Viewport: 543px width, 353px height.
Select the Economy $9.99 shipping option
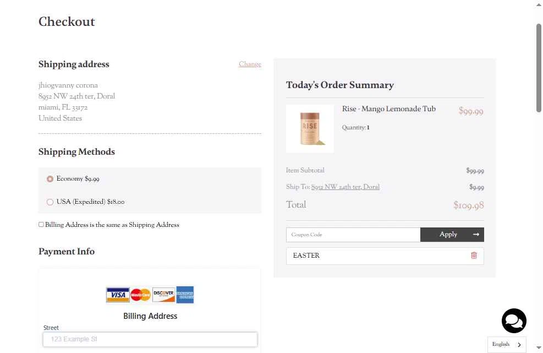(x=50, y=179)
